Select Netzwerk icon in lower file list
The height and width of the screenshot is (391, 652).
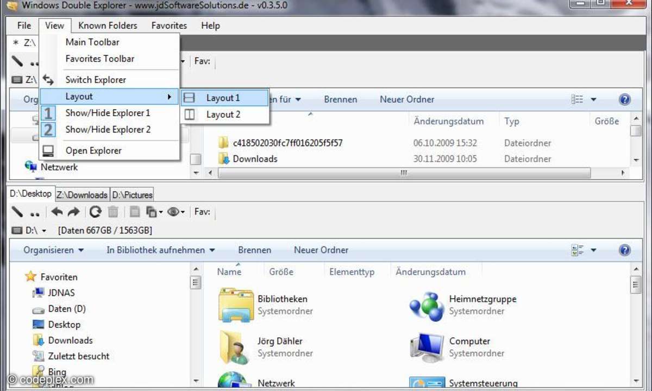(x=235, y=380)
